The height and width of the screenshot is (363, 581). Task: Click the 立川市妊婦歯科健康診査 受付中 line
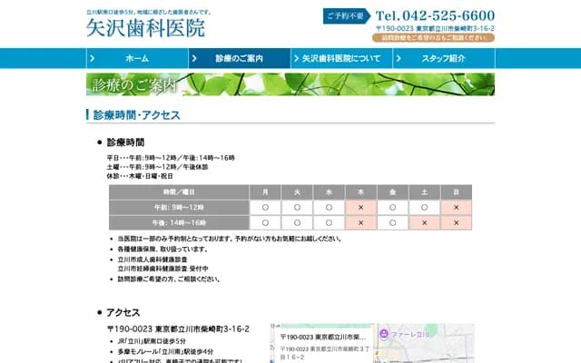click(162, 269)
